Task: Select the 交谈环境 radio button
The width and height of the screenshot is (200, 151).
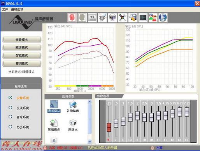Action: [x=11, y=108]
